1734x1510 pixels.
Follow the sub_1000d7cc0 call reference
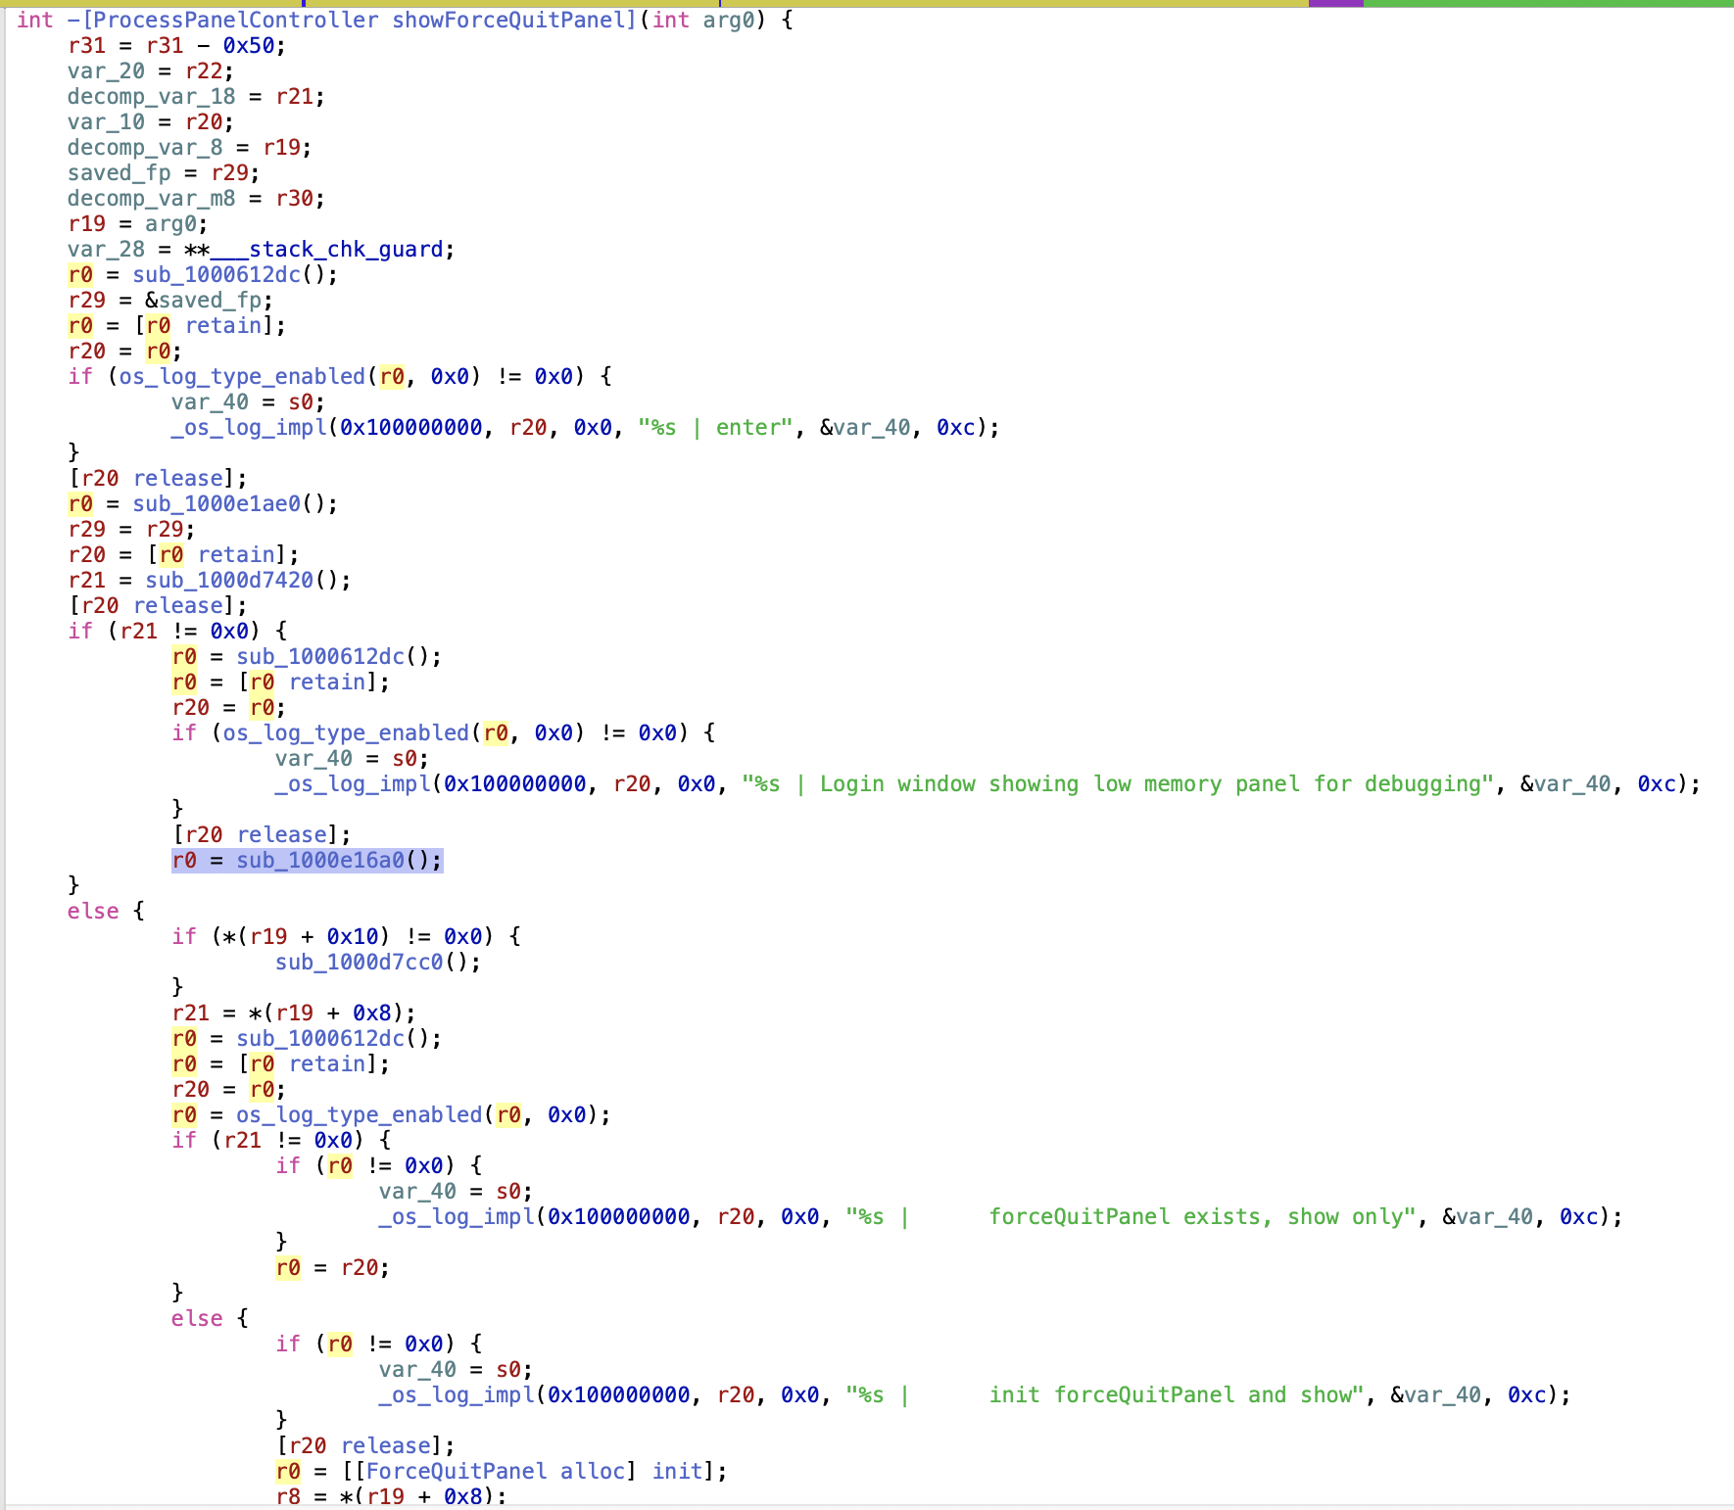click(x=359, y=963)
